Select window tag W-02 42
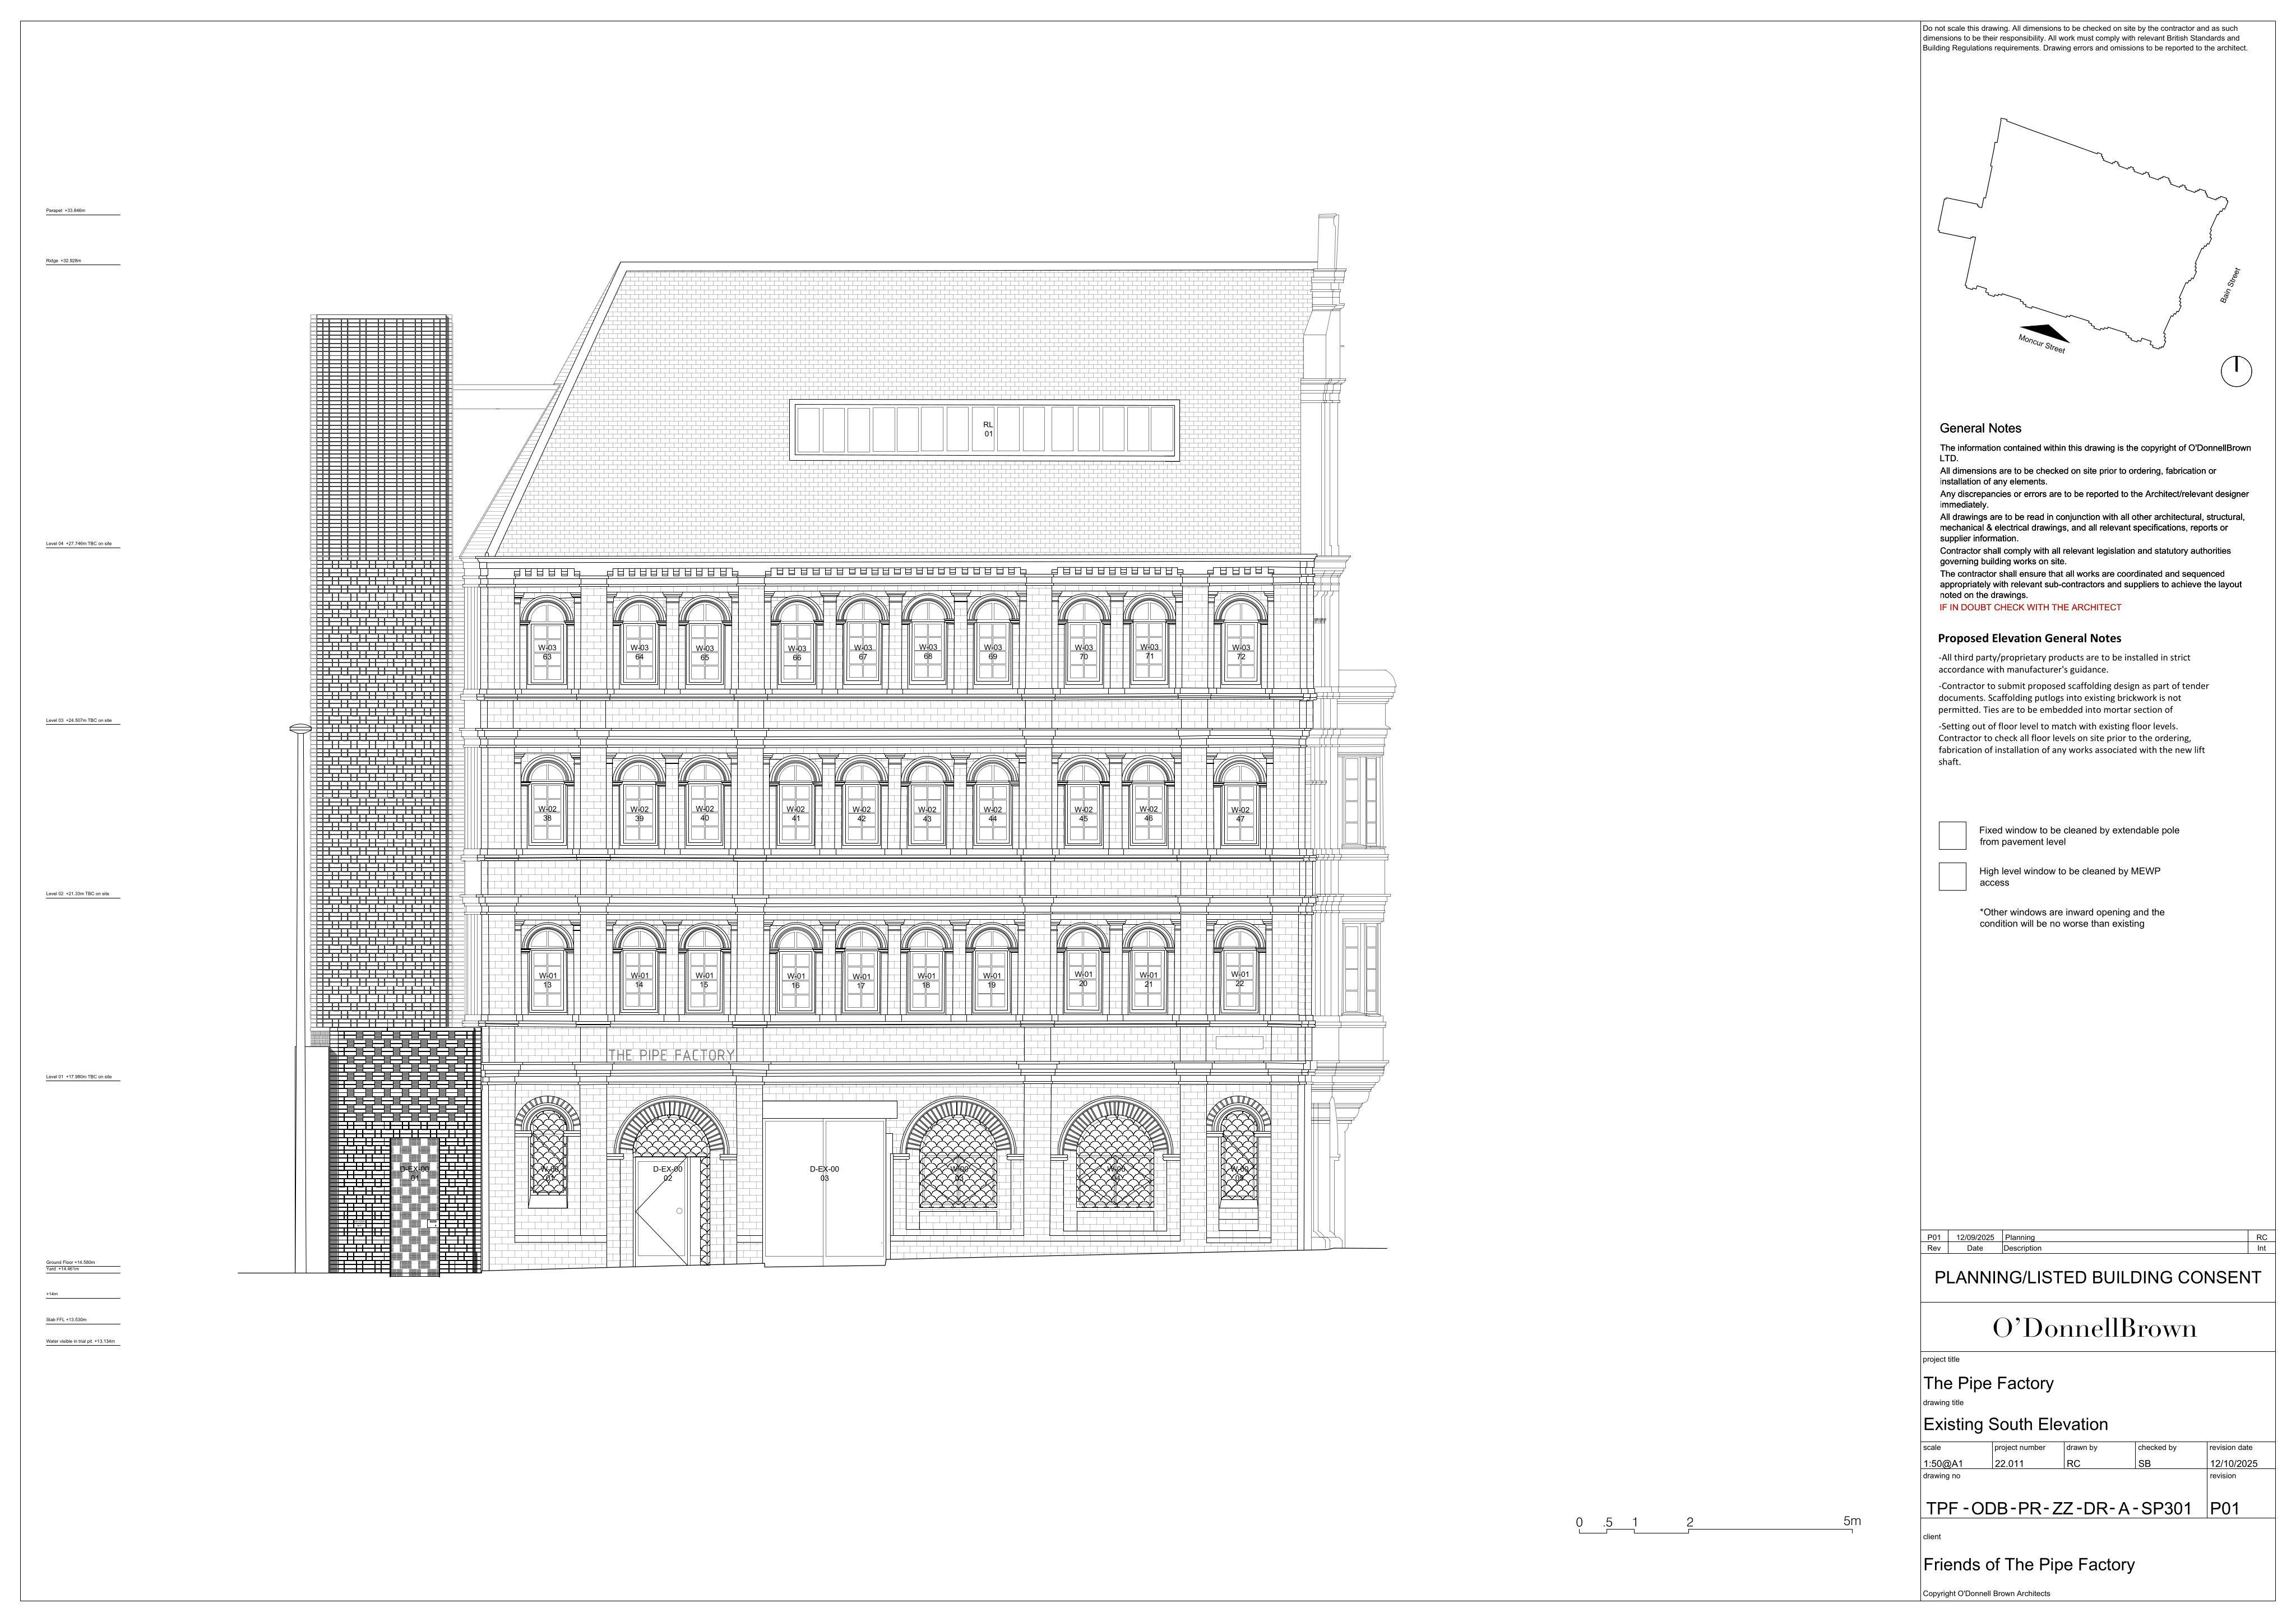2296x1622 pixels. (x=861, y=814)
